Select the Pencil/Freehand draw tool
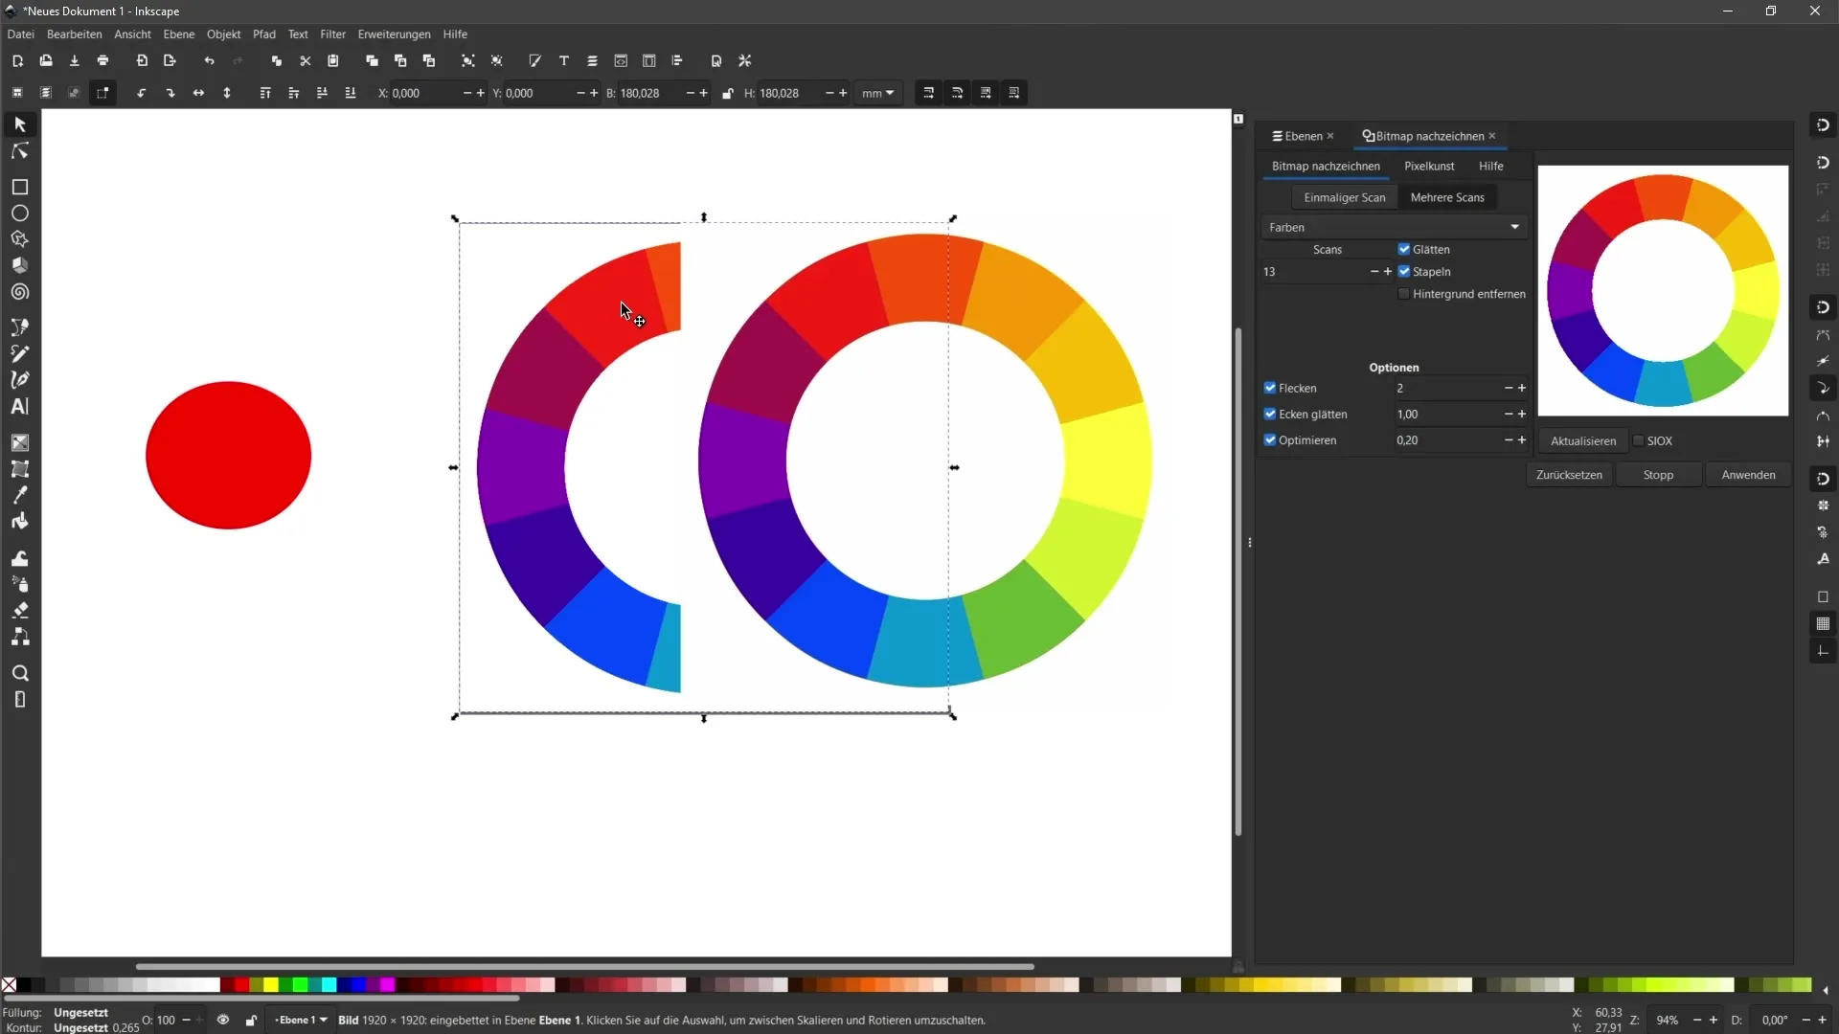 coord(19,353)
